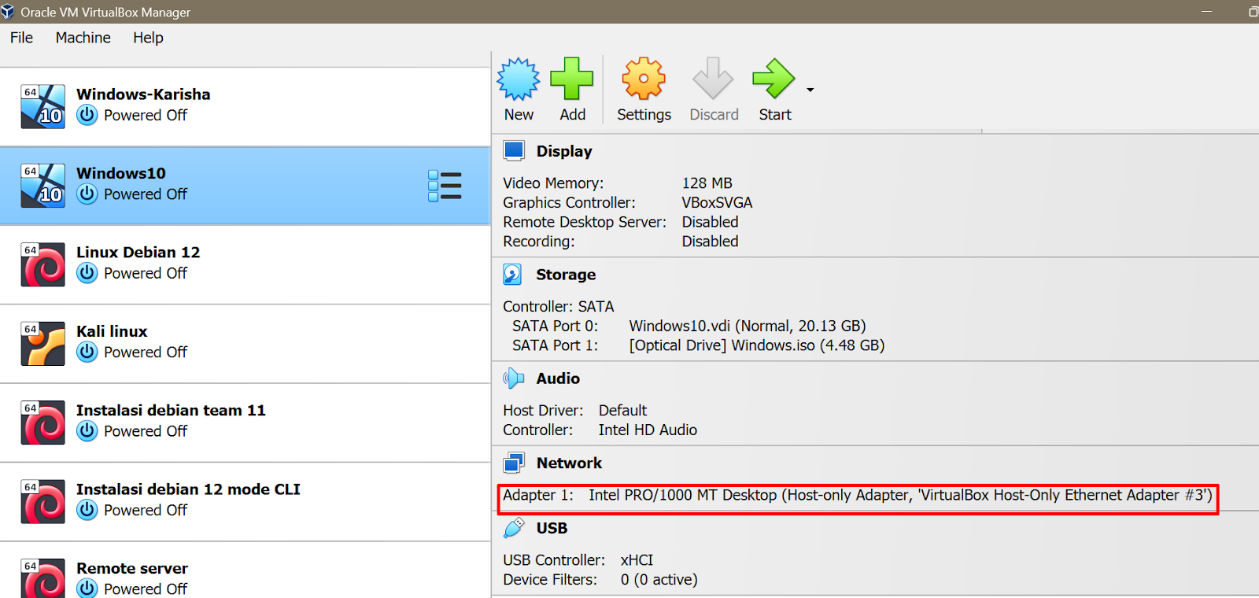
Task: Select the Windows-Karisha machine name
Action: [143, 94]
